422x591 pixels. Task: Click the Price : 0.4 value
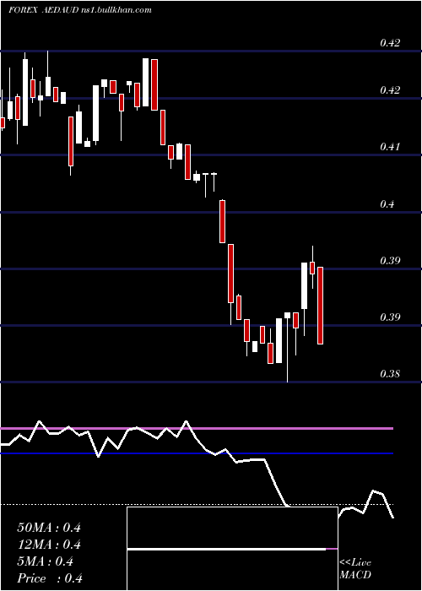tap(50, 578)
